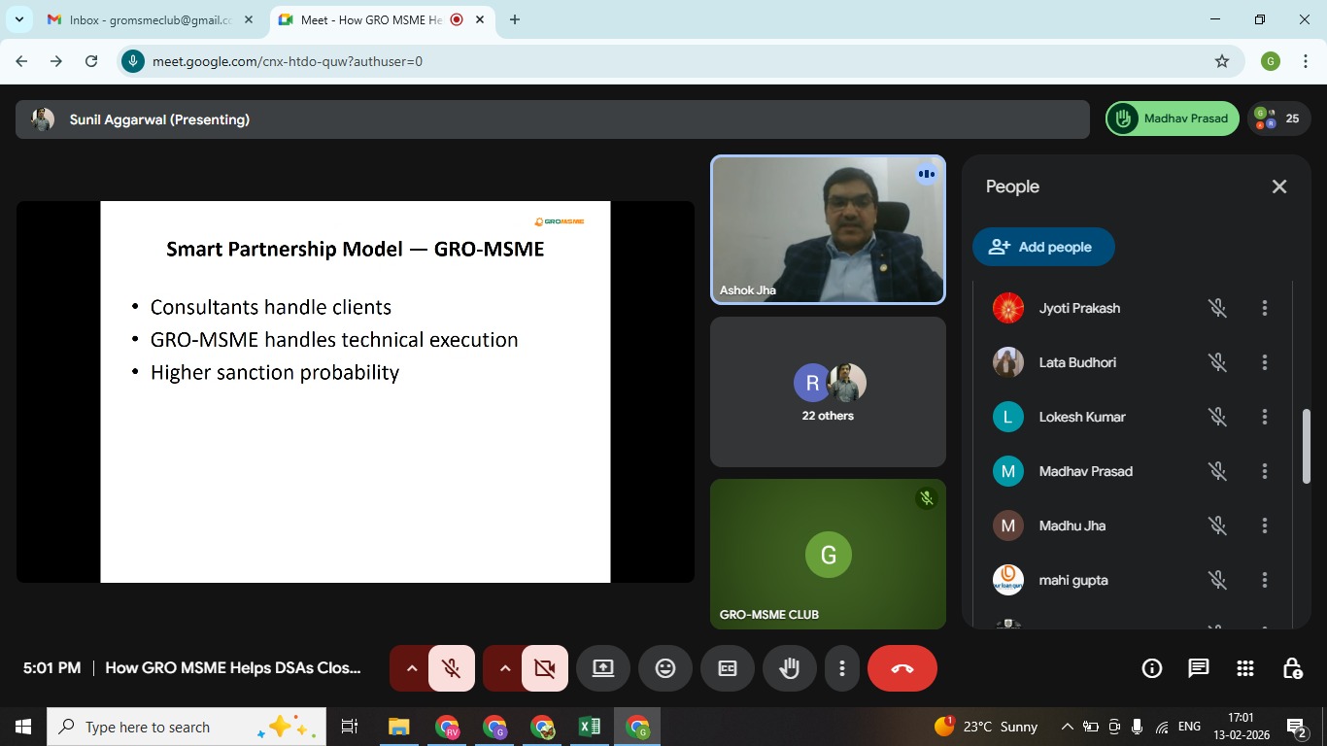Toggle the camera on
Screen dimensions: 1327x746
point(544,668)
